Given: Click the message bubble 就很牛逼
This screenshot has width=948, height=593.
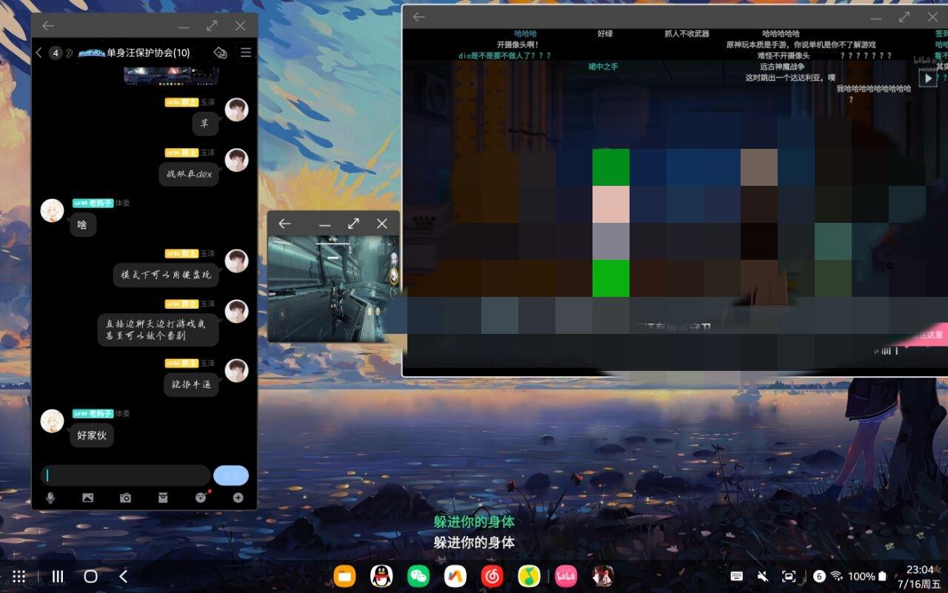Looking at the screenshot, I should tap(191, 384).
